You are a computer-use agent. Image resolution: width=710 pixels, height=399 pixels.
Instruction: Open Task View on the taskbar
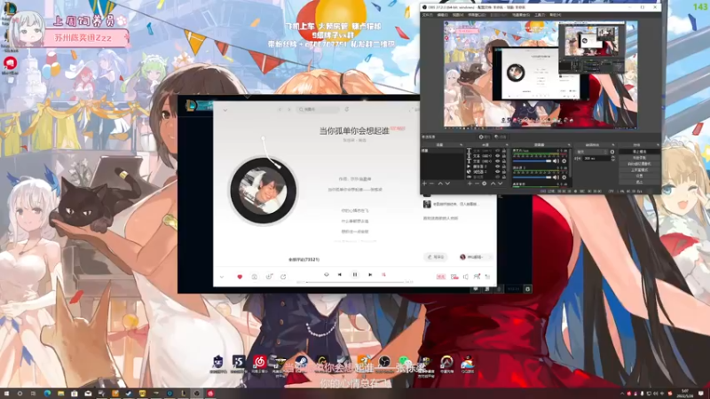click(x=33, y=394)
